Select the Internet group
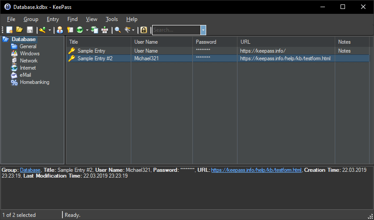 (x=28, y=68)
